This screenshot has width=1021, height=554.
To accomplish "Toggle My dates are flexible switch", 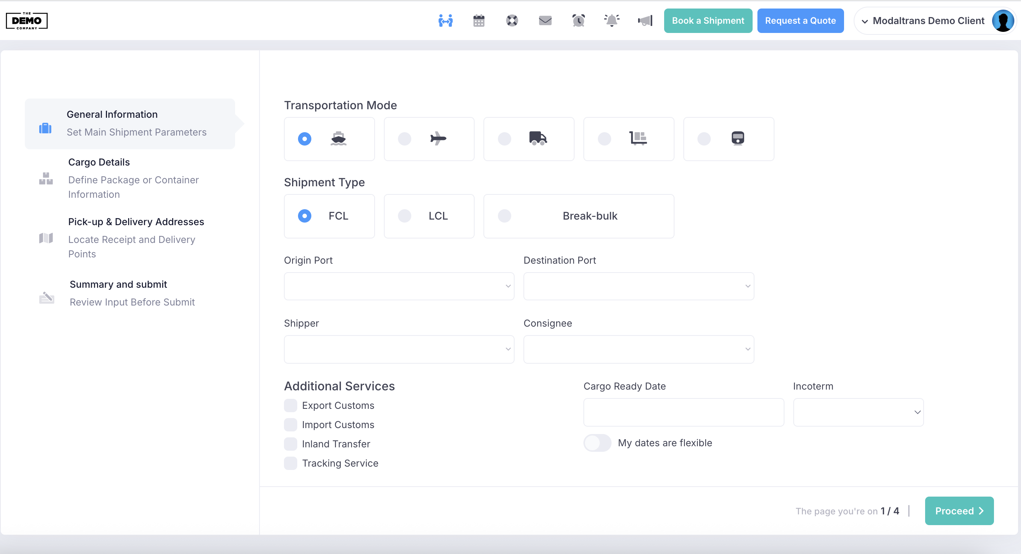I will [597, 443].
